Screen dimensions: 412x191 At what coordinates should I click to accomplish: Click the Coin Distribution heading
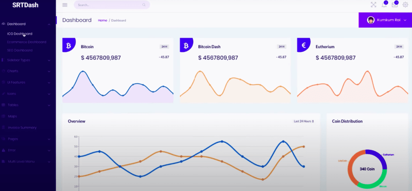(347, 121)
